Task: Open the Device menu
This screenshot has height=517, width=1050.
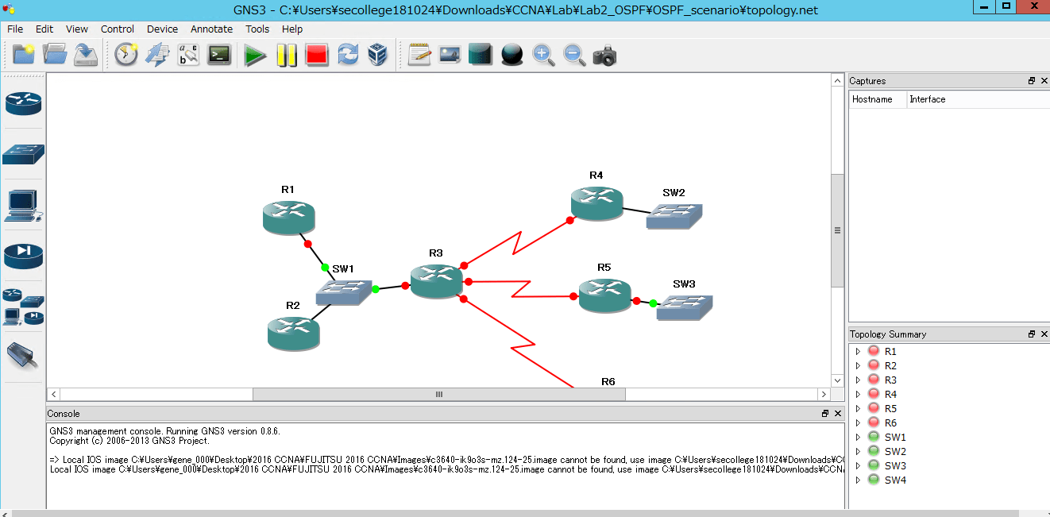Action: [x=163, y=29]
